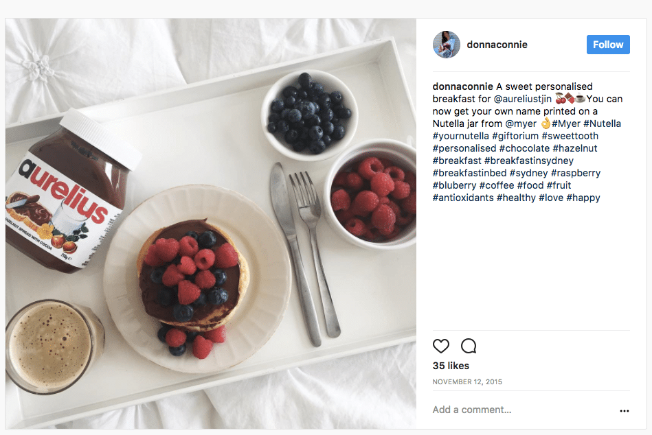The height and width of the screenshot is (435, 652).
Task: Open the #yournutella hashtag
Action: pos(461,136)
